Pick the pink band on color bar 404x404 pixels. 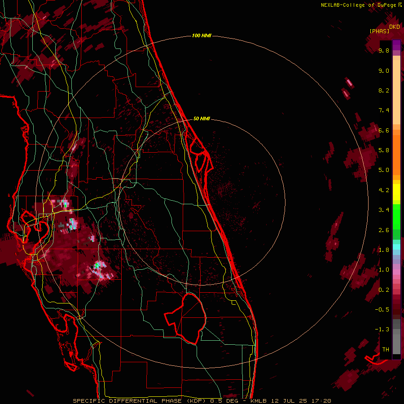[x=396, y=272]
